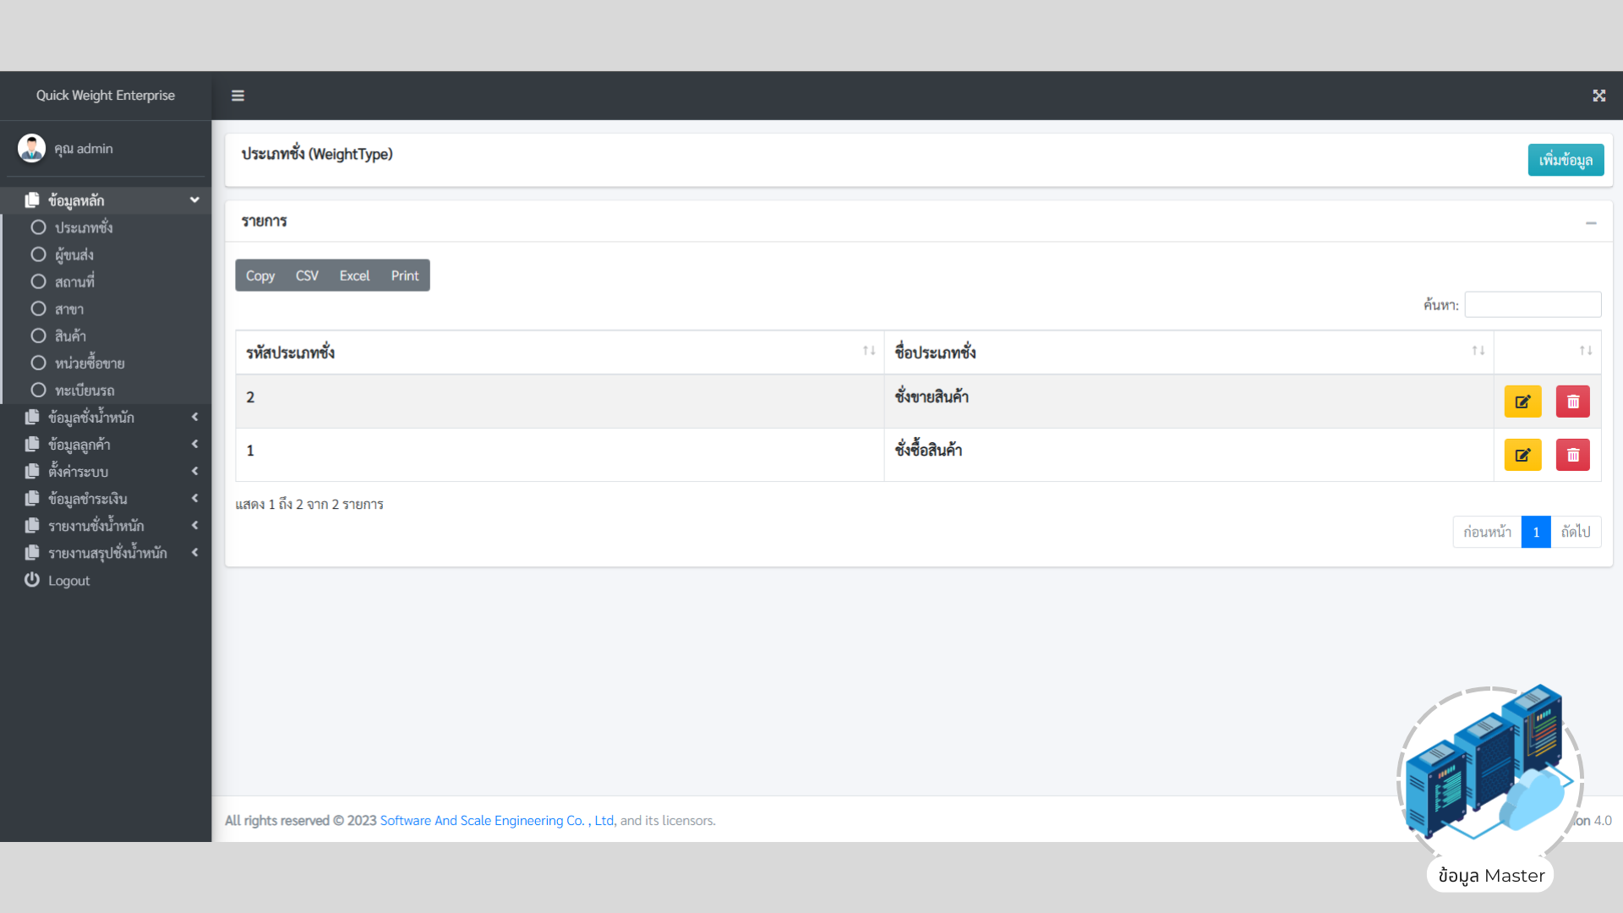
Task: Print the table list
Action: click(405, 276)
